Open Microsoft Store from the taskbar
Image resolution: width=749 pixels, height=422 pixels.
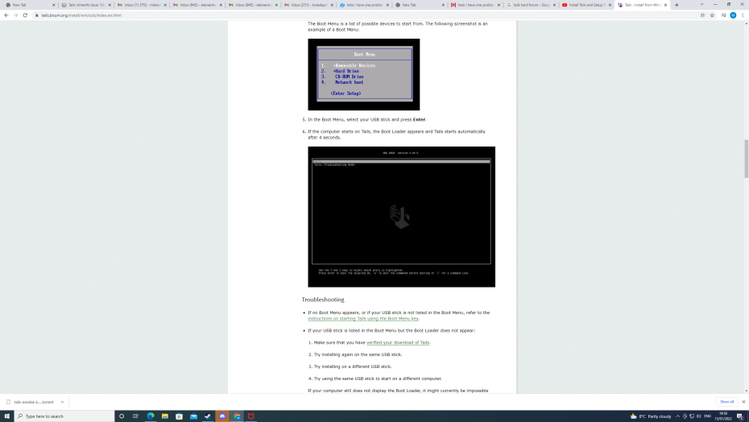[179, 416]
